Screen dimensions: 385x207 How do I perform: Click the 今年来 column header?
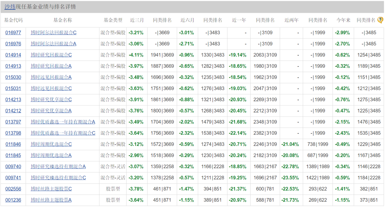[x=343, y=20]
